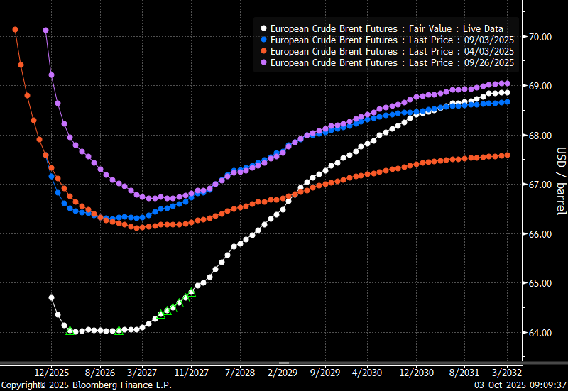Click the first white Fair Value data point

51,298
